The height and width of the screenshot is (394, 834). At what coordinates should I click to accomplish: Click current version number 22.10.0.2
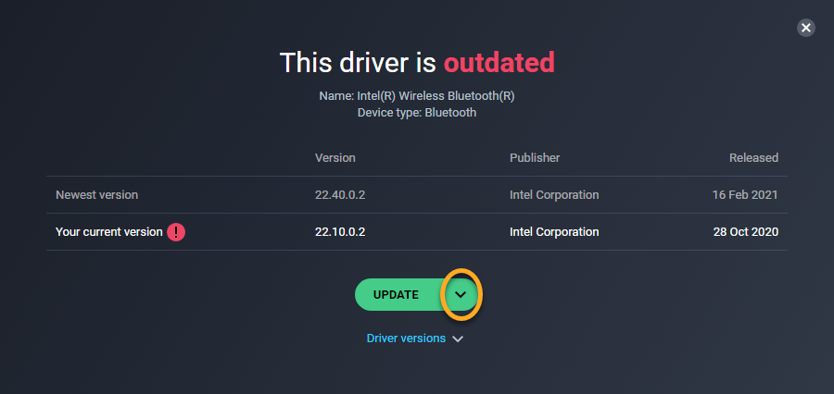pyautogui.click(x=340, y=232)
